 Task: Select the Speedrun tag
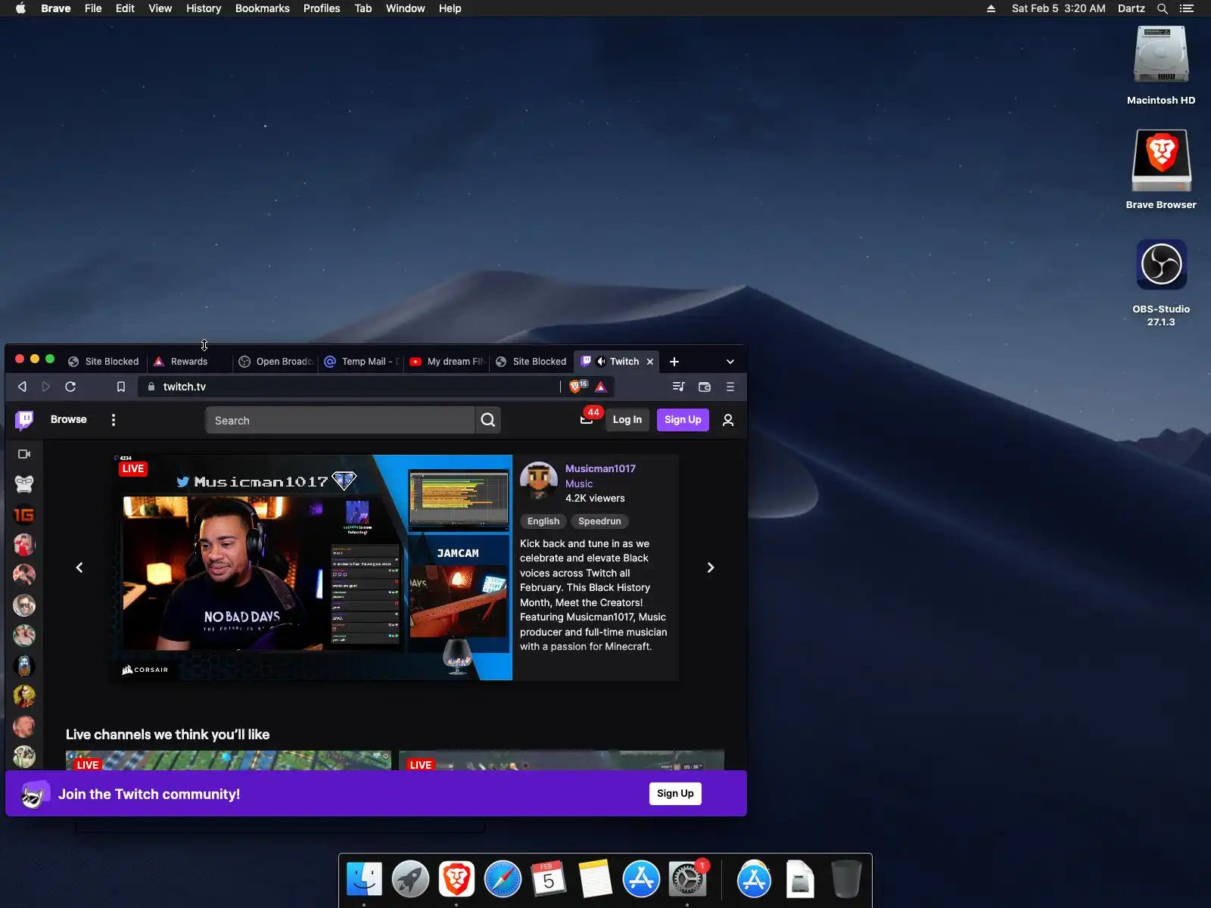(599, 521)
